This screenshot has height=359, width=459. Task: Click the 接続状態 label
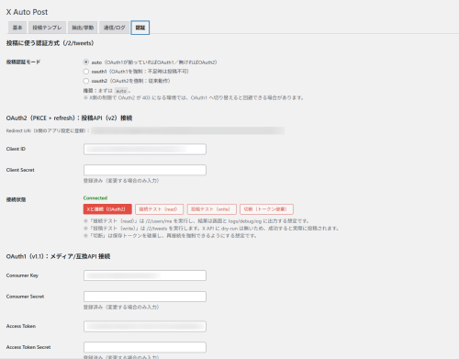pyautogui.click(x=16, y=199)
